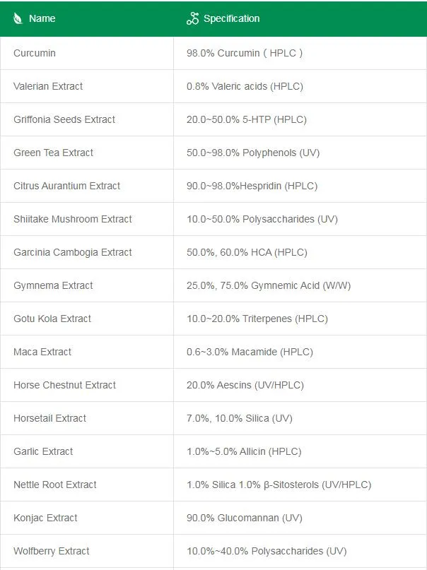Select Green Tea Extract name cell

coord(53,153)
